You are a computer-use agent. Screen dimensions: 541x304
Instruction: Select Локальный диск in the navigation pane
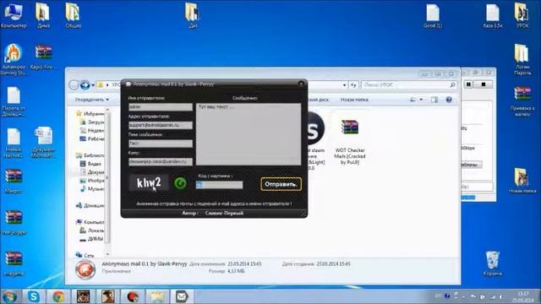92,231
